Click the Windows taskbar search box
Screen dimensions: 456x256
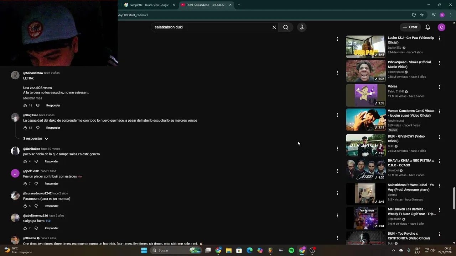176,250
